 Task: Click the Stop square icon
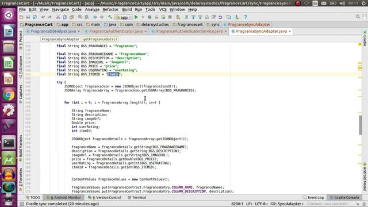click(170, 17)
